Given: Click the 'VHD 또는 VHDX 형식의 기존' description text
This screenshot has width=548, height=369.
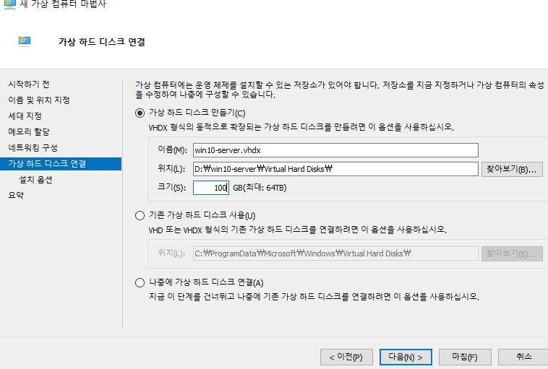Looking at the screenshot, I should click(x=297, y=230).
